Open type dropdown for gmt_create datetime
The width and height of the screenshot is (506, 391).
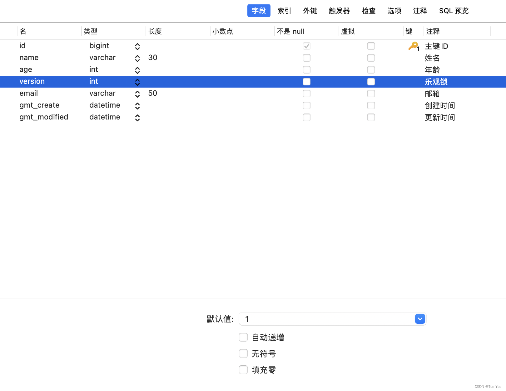pos(137,106)
